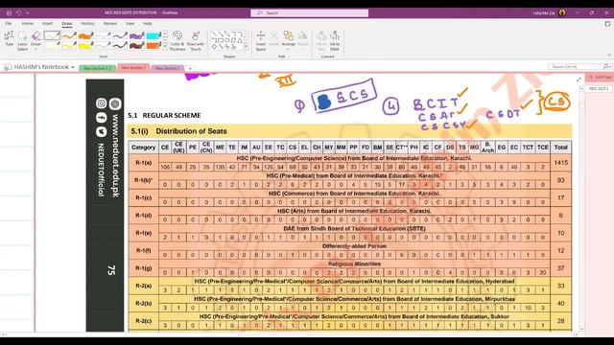
Task: Move pens gallery up one row
Action: (x=165, y=34)
